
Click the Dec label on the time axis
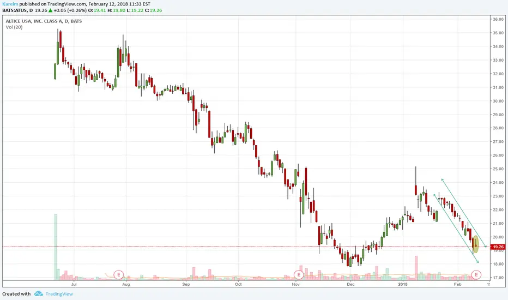click(x=350, y=284)
